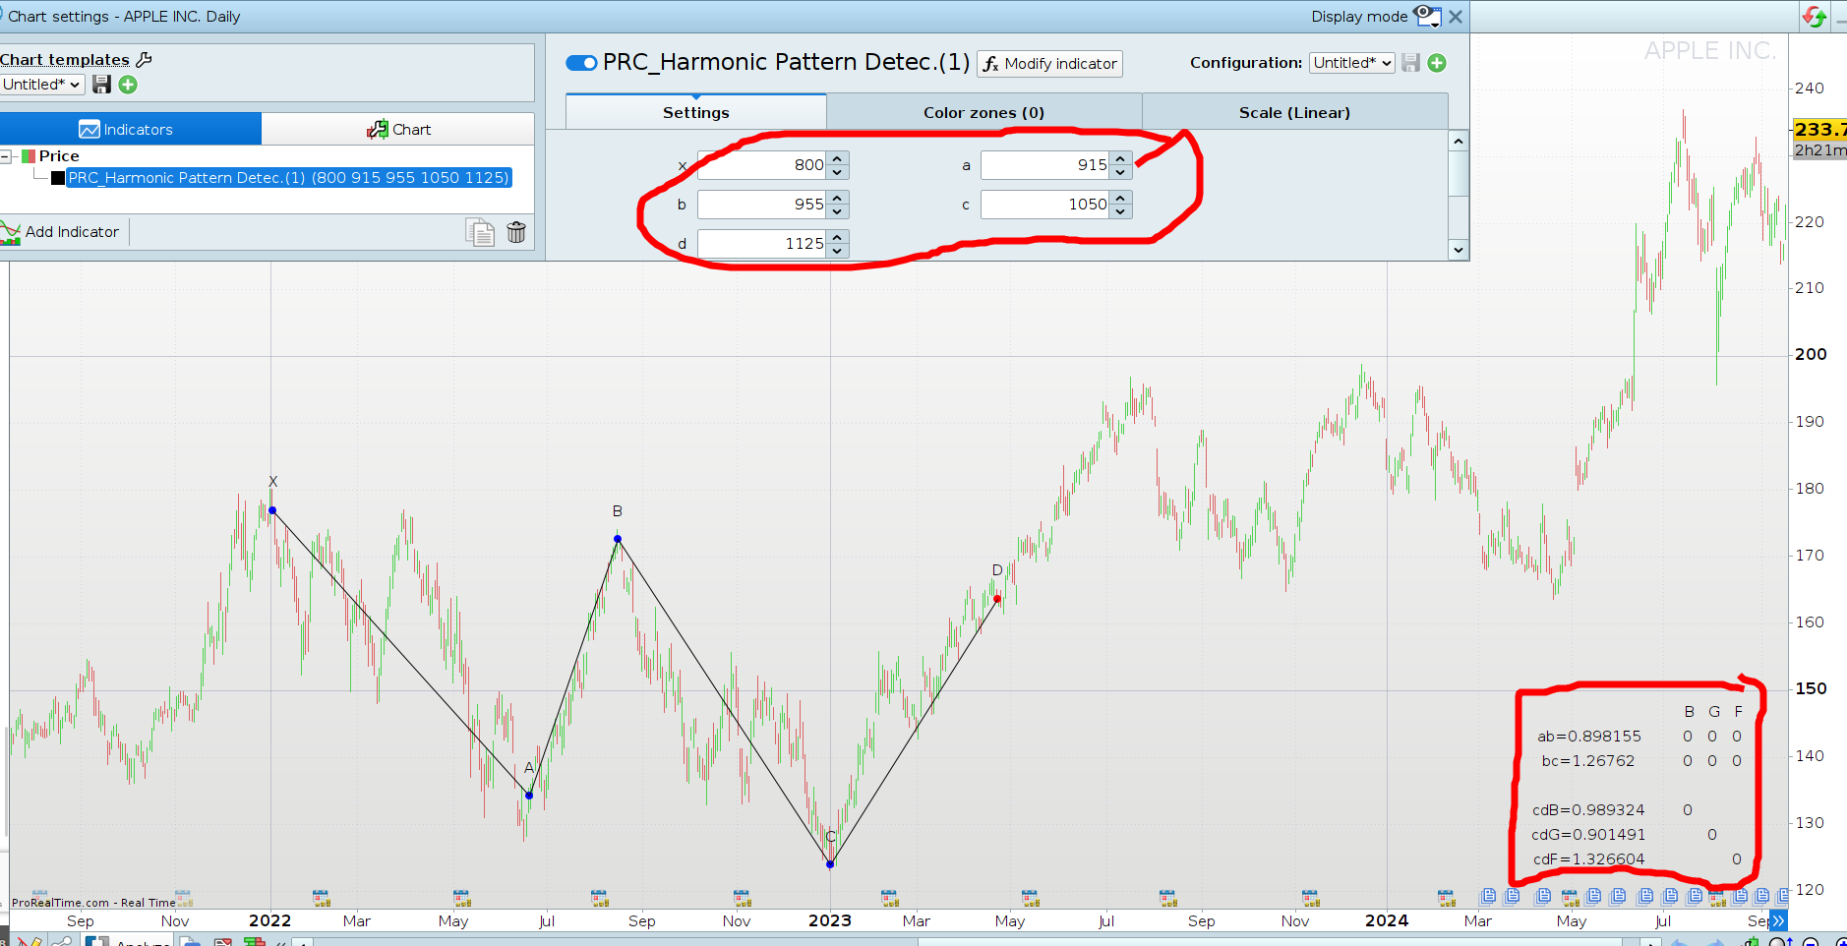The width and height of the screenshot is (1847, 946).
Task: Click the settings scrollbar up arrow
Action: point(1459,142)
